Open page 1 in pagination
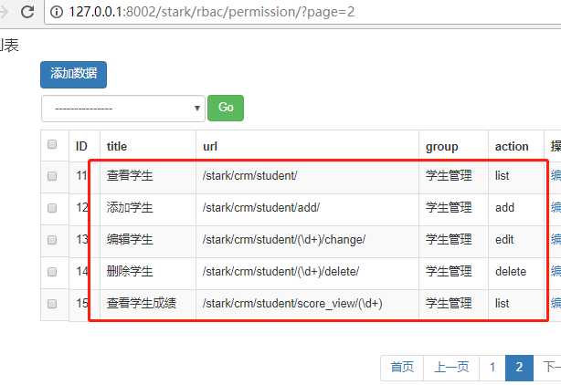The width and height of the screenshot is (561, 385). [492, 368]
